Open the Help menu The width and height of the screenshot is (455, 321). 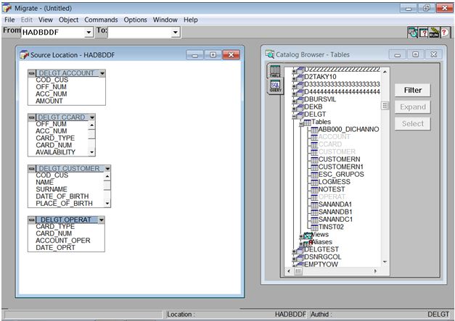click(191, 20)
